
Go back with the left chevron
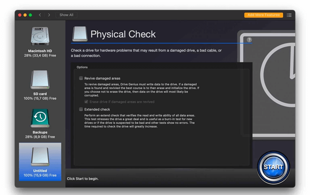pyautogui.click(x=40, y=15)
